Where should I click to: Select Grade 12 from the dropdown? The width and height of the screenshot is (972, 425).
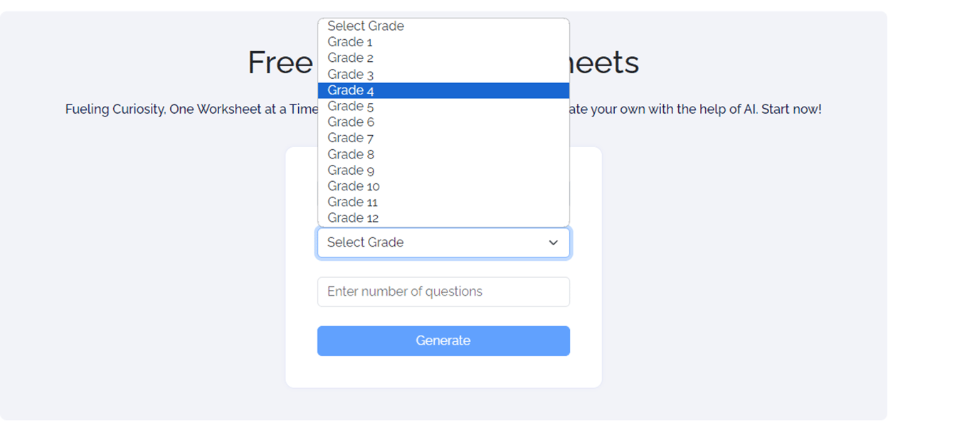353,218
